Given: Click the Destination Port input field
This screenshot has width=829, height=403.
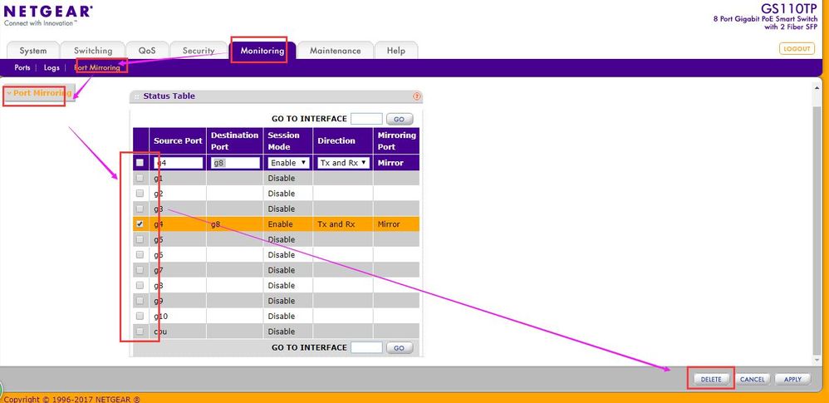Looking at the screenshot, I should pos(235,163).
